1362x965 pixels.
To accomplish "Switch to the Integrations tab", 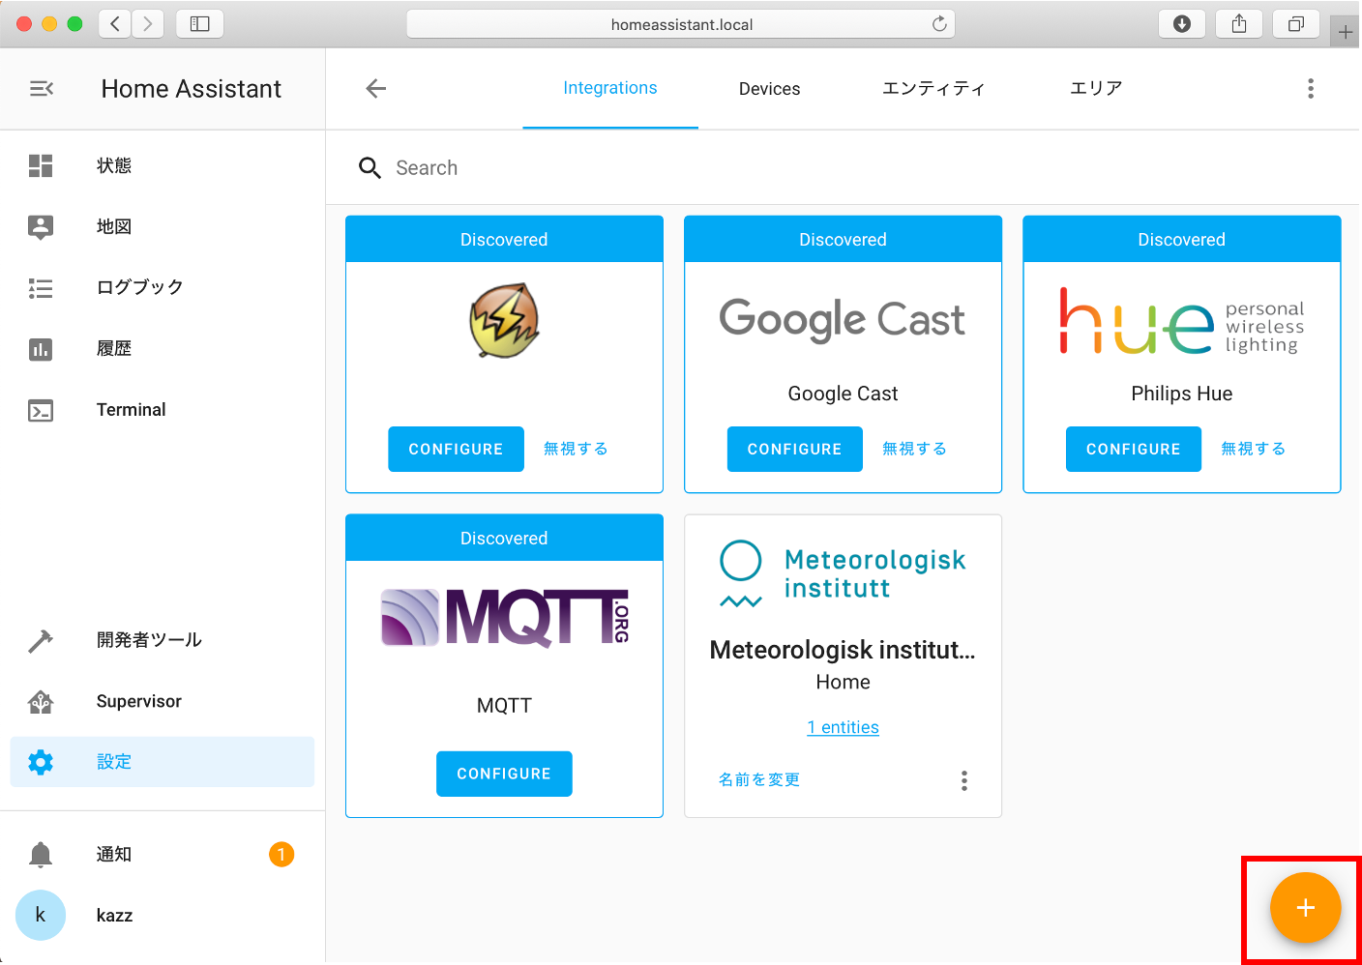I will coord(610,88).
